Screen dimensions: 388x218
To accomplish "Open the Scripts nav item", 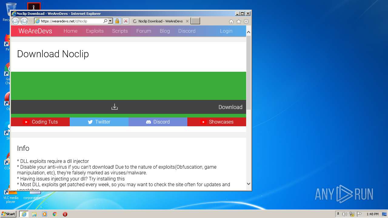I will tap(120, 31).
